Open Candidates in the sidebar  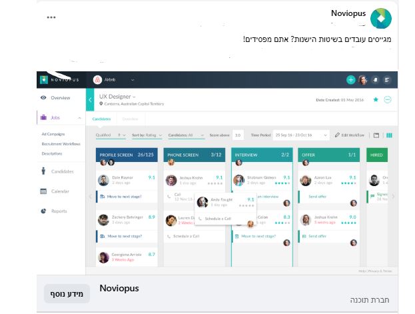(62, 171)
